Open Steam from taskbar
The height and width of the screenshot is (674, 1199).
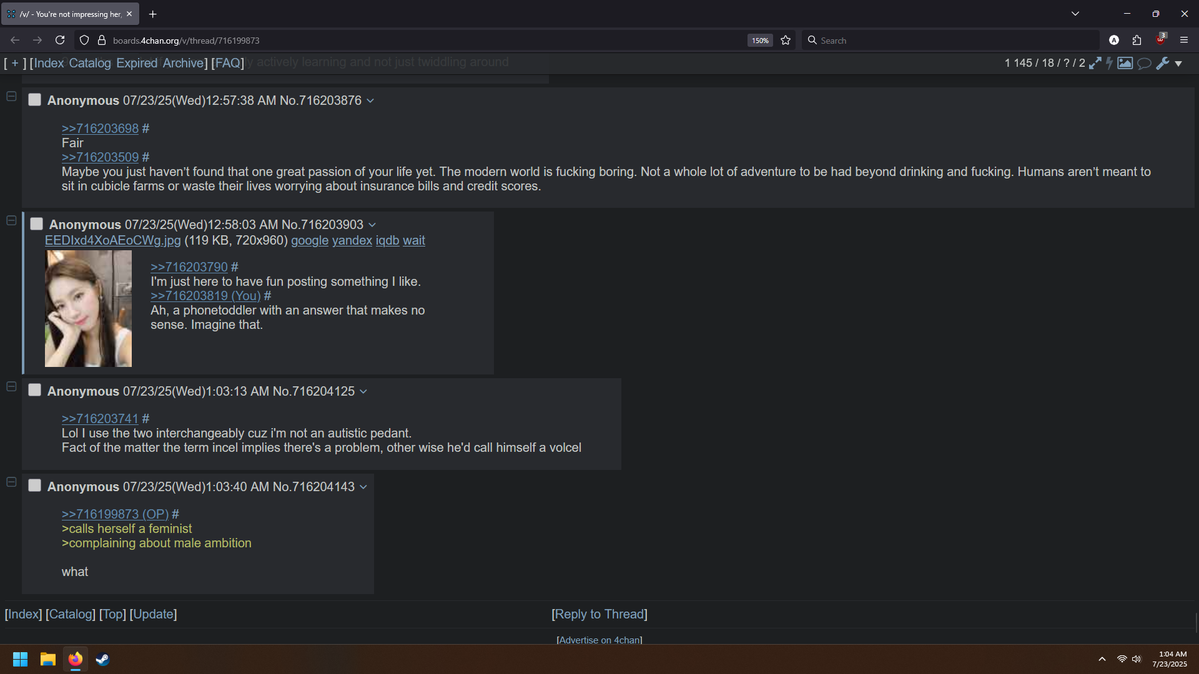click(x=103, y=659)
